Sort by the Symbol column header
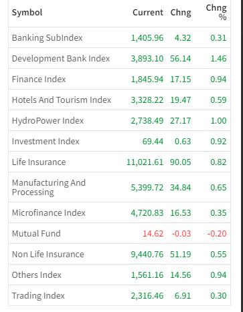This screenshot has height=312, width=243. [27, 13]
